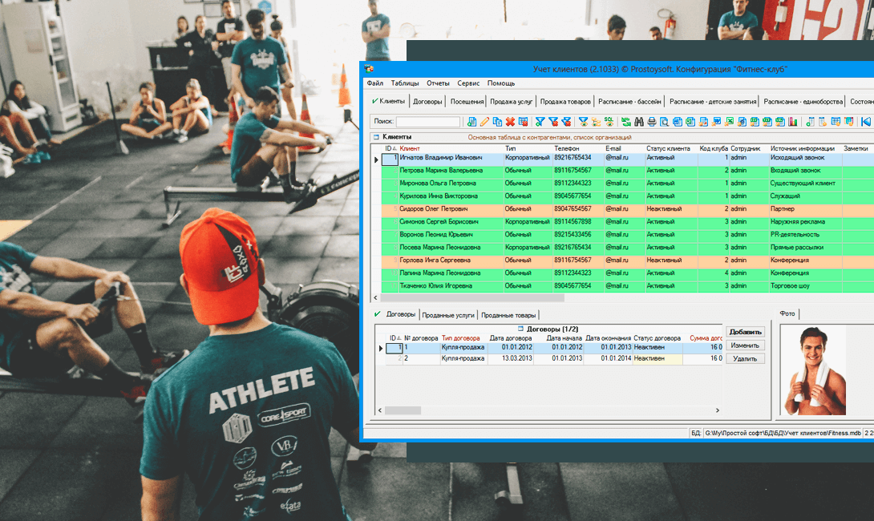Open the Помощь menu

[x=501, y=83]
